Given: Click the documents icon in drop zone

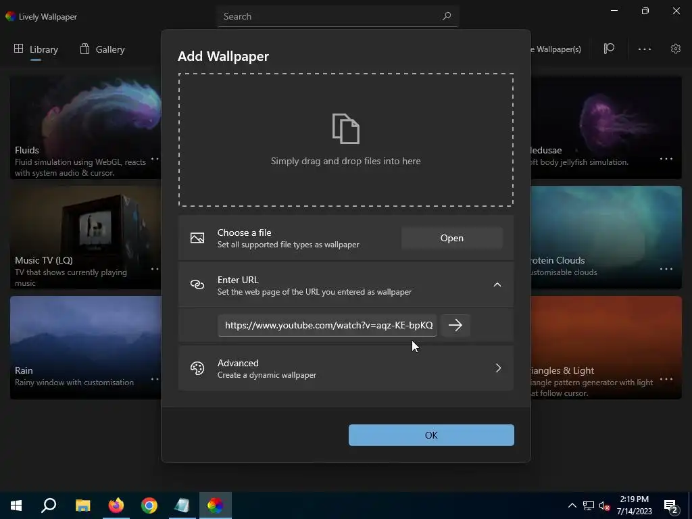Looking at the screenshot, I should coord(345,128).
